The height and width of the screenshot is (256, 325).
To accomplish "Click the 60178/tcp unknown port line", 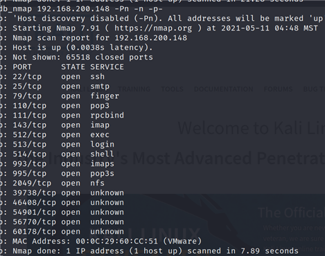I will pyautogui.click(x=69, y=232).
